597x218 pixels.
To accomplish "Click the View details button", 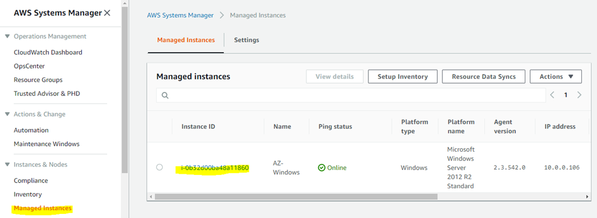I will (335, 76).
